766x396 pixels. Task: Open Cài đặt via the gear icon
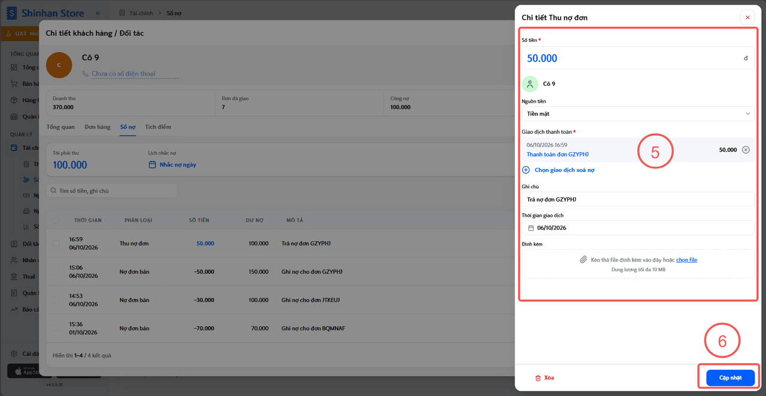(14, 354)
